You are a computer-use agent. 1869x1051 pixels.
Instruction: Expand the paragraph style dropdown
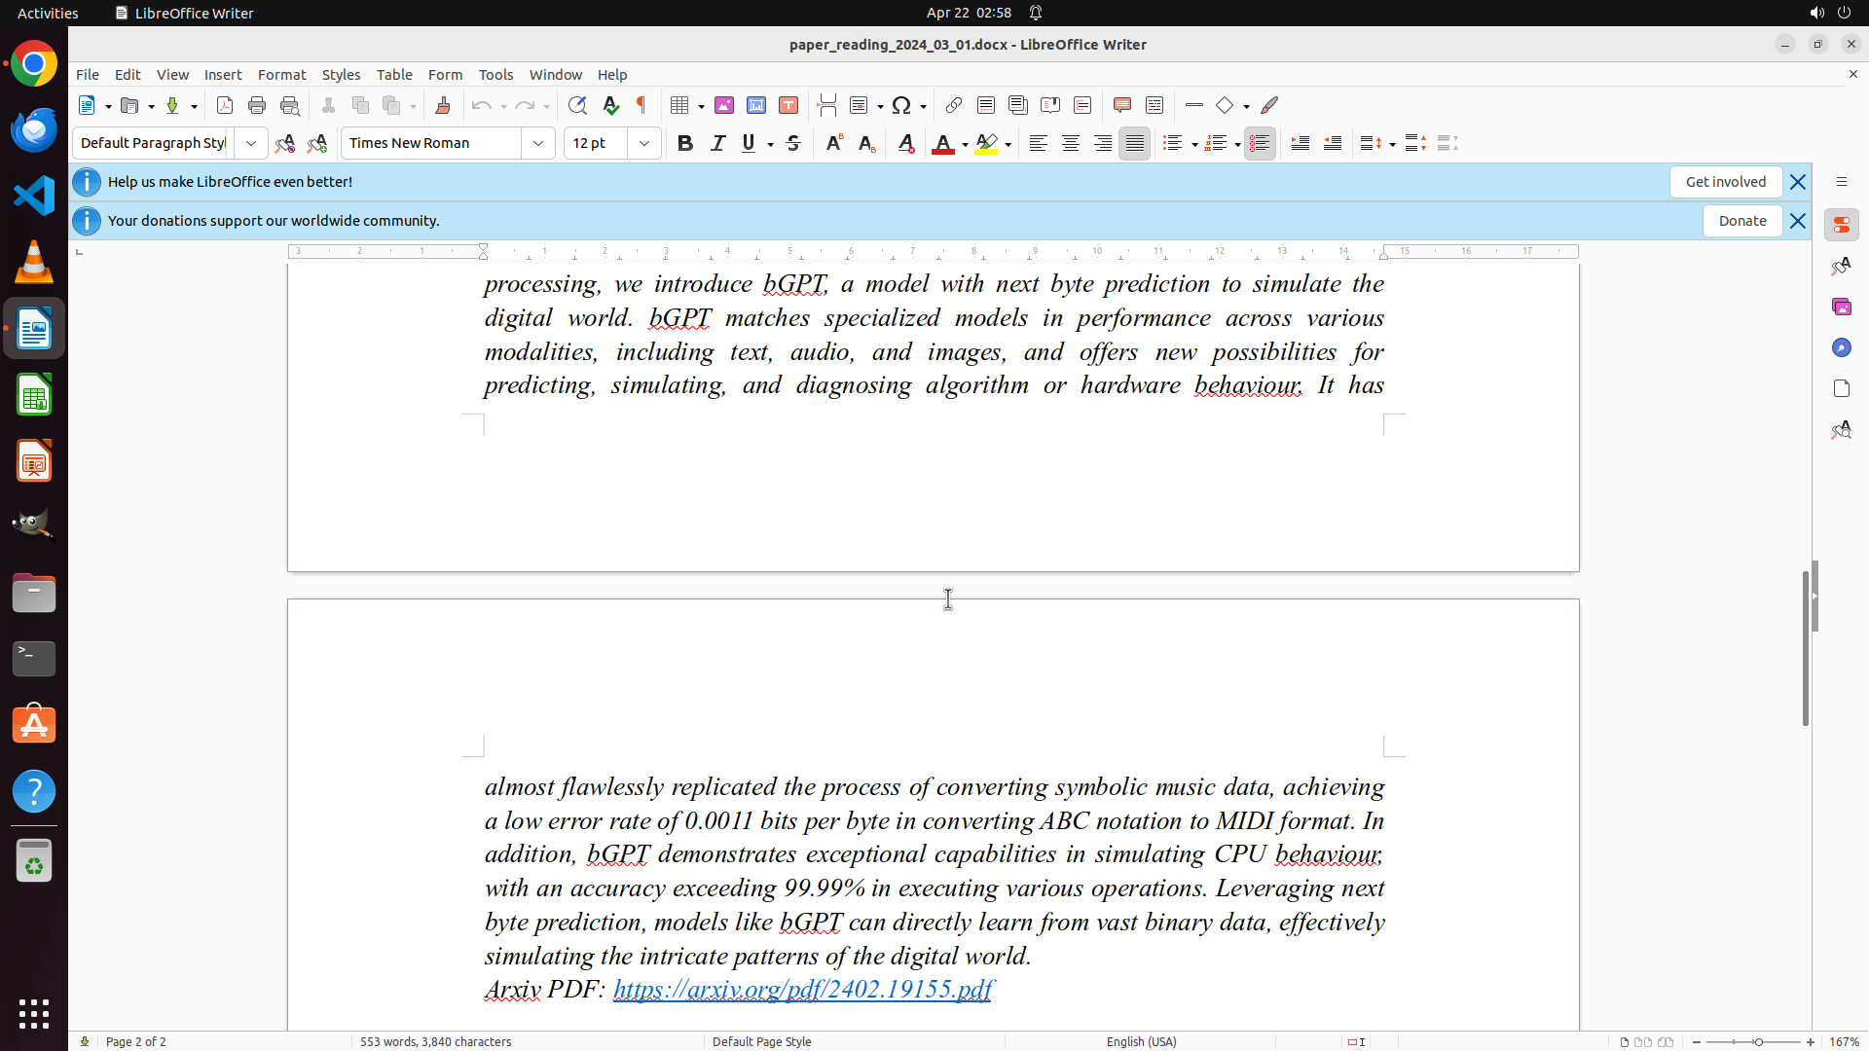[x=251, y=143]
